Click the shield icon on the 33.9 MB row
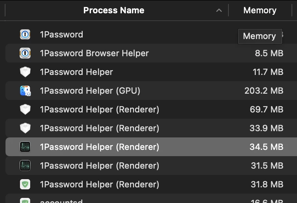 click(x=25, y=128)
